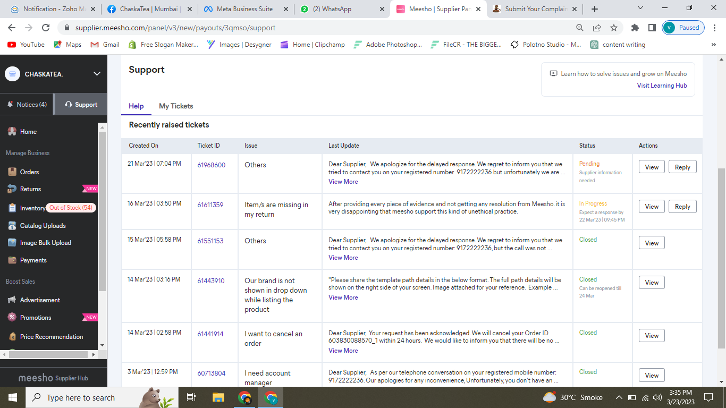Open new browser tab
The height and width of the screenshot is (408, 726).
coord(595,9)
